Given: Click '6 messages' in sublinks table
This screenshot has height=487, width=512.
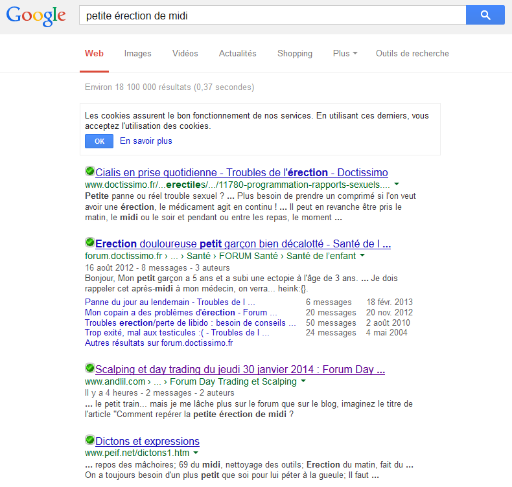Looking at the screenshot, I should [x=329, y=302].
